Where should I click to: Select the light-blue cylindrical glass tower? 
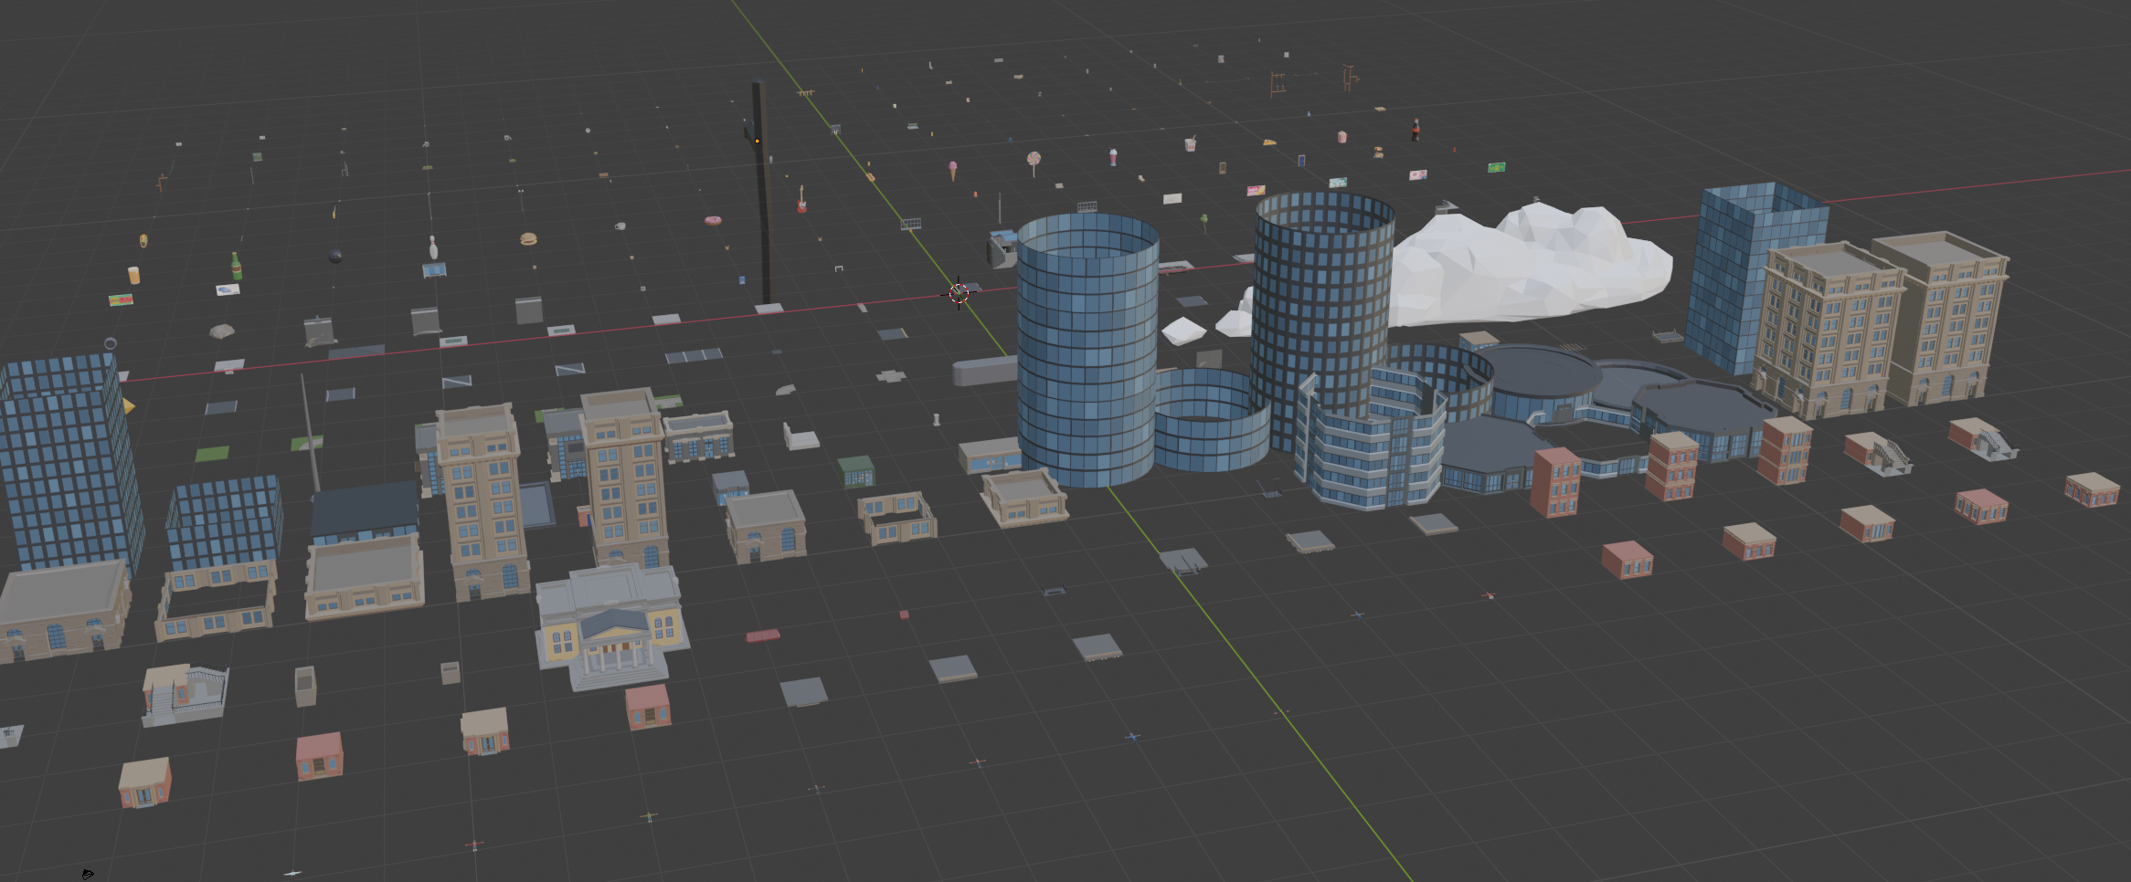1086,350
